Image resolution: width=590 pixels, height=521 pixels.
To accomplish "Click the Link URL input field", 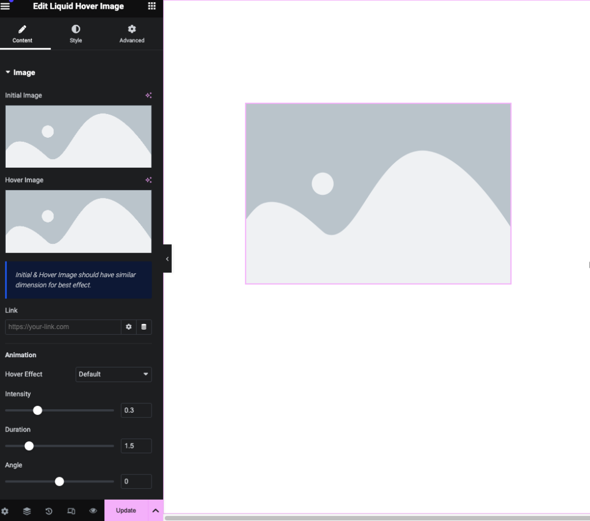I will coord(63,327).
